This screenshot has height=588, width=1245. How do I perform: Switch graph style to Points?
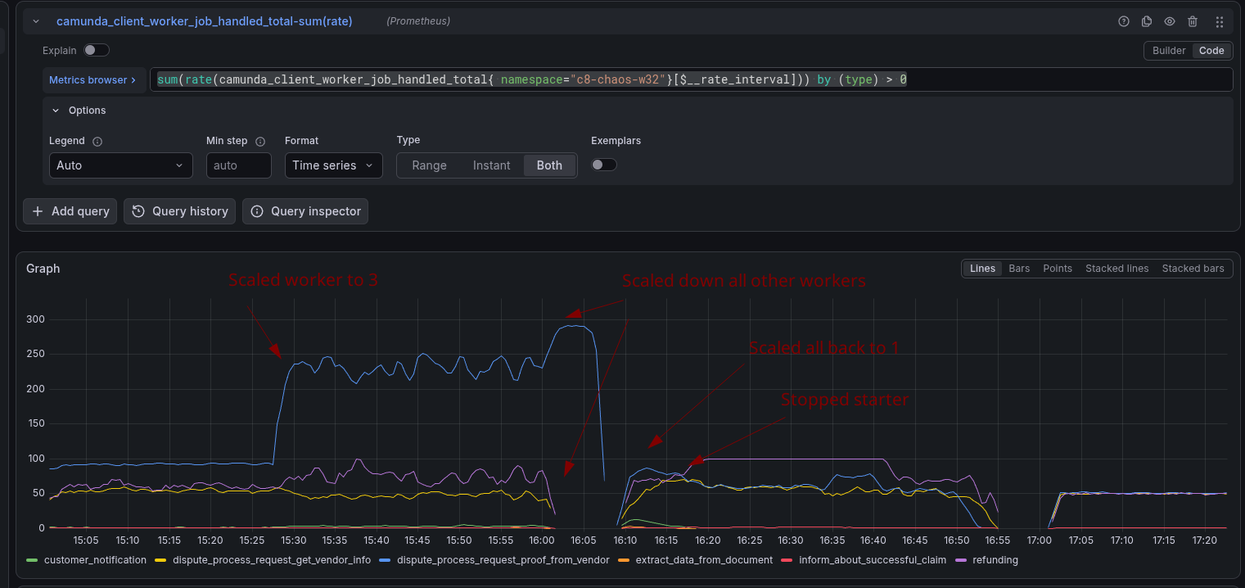1058,269
